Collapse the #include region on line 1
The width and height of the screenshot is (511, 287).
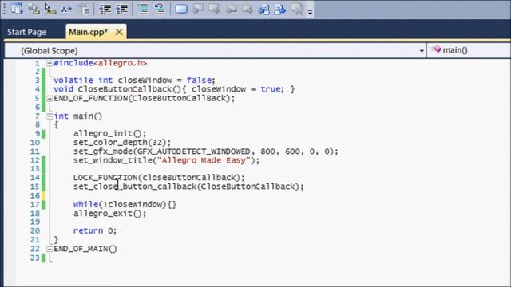pos(50,63)
